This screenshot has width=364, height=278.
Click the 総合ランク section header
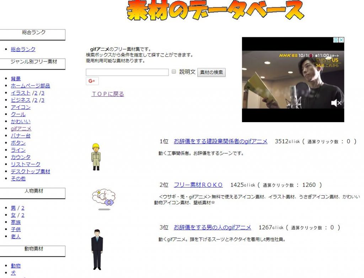pyautogui.click(x=32, y=34)
